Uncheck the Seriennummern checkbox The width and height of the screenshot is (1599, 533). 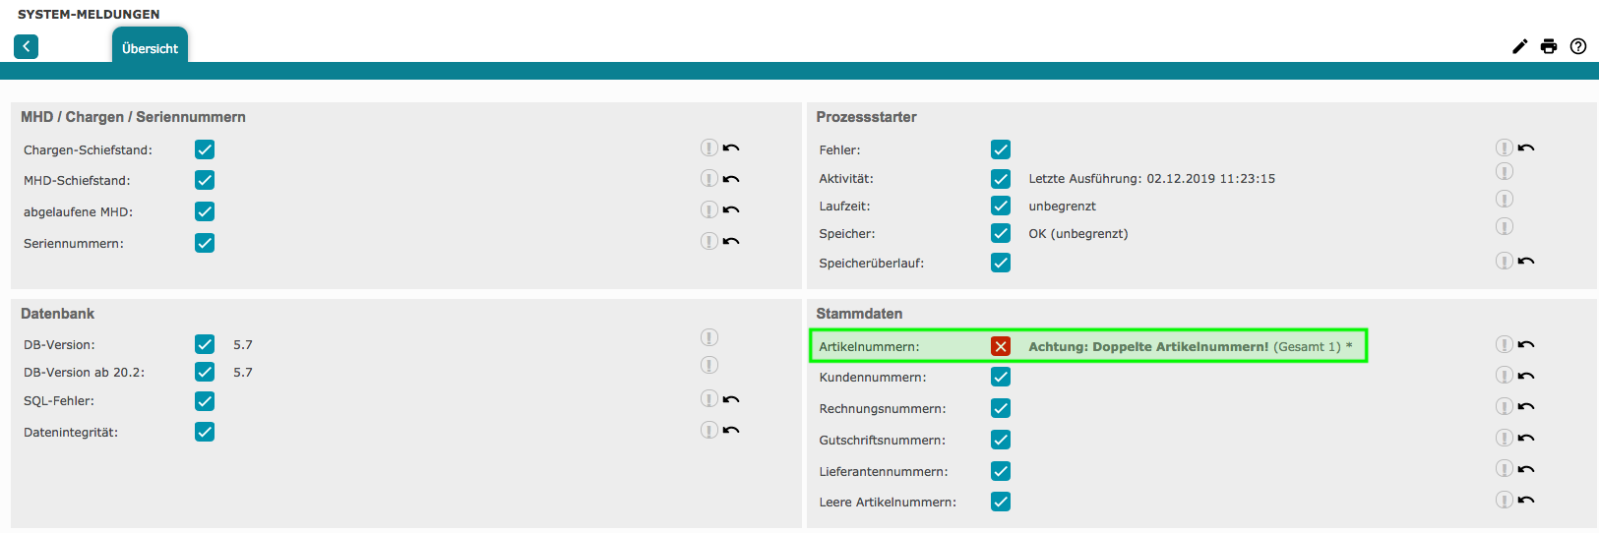205,243
